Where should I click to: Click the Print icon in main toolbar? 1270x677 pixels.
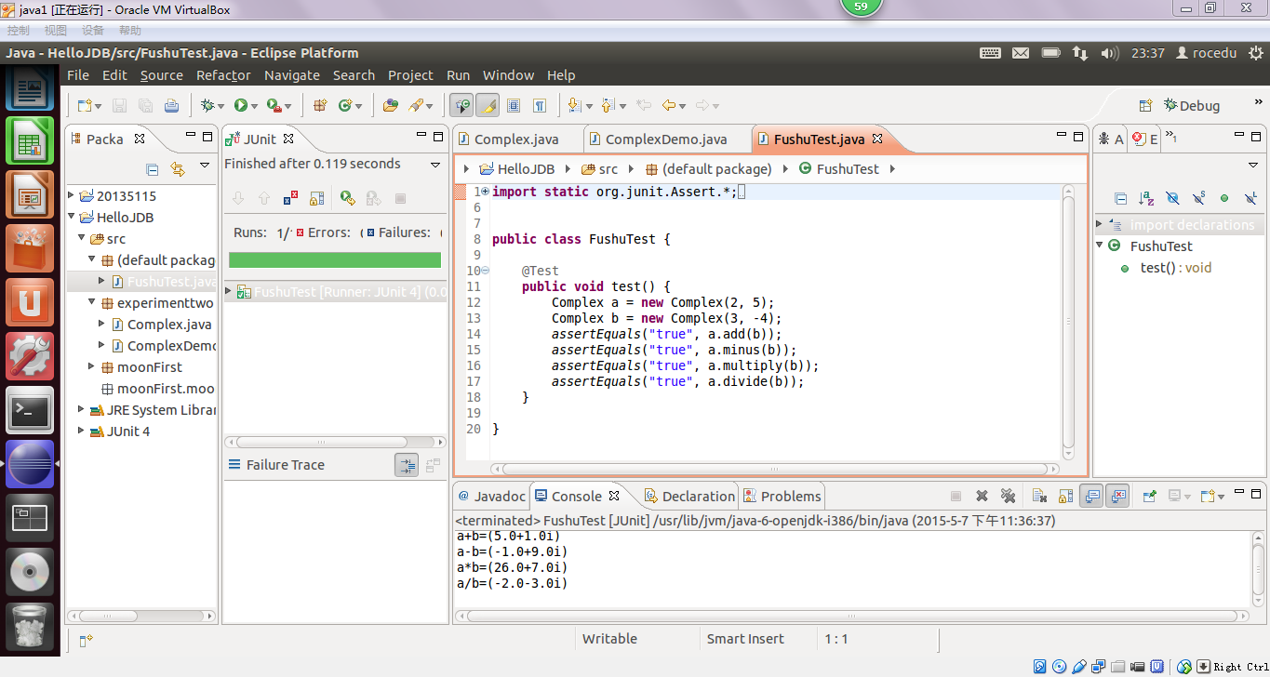[172, 106]
